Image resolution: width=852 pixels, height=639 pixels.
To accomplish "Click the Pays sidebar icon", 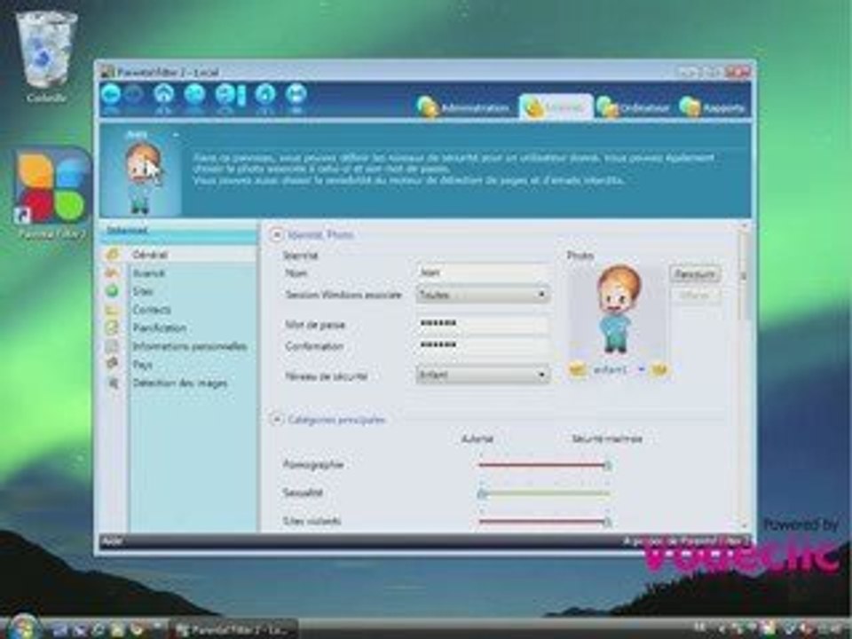I will click(x=113, y=364).
